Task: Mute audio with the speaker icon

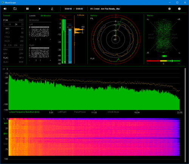Action: [5, 9]
